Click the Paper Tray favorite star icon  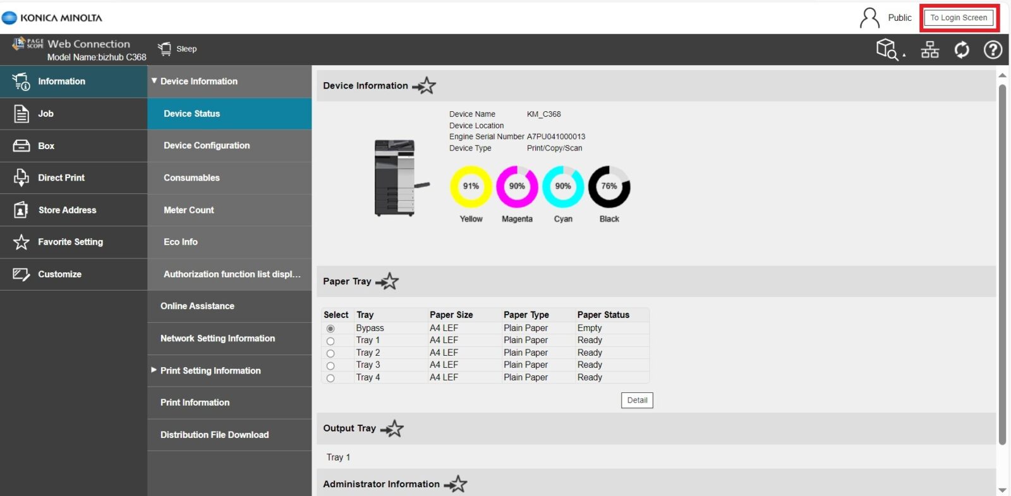point(388,282)
